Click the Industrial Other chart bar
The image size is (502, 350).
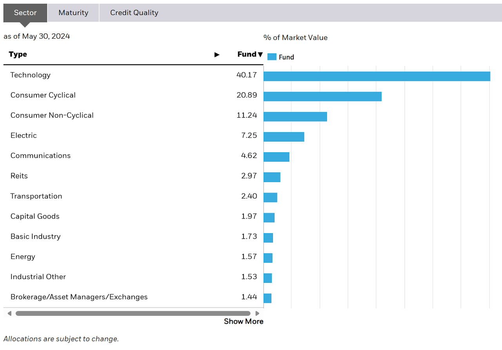click(268, 278)
